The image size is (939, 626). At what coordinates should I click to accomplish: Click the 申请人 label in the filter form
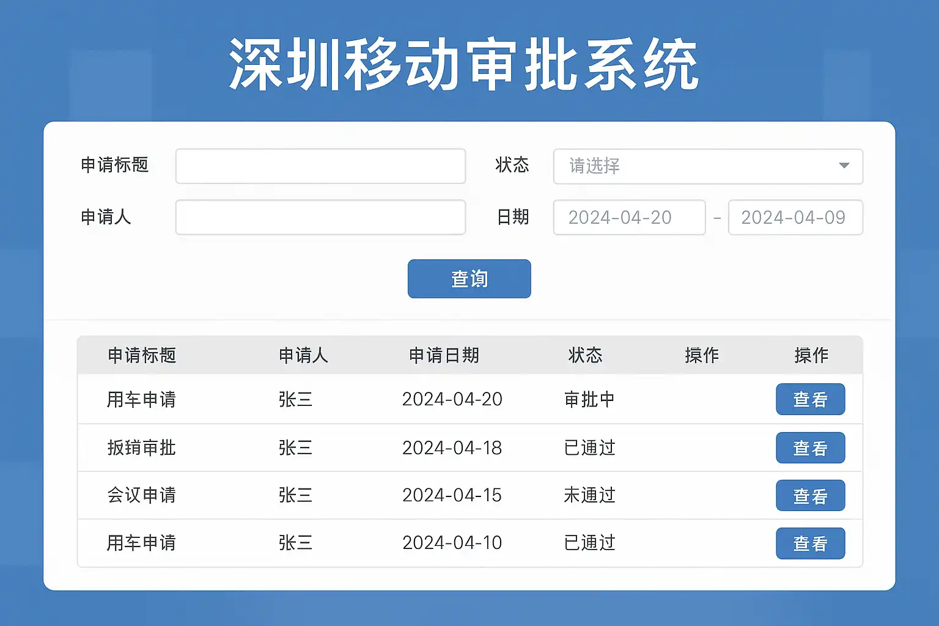106,217
